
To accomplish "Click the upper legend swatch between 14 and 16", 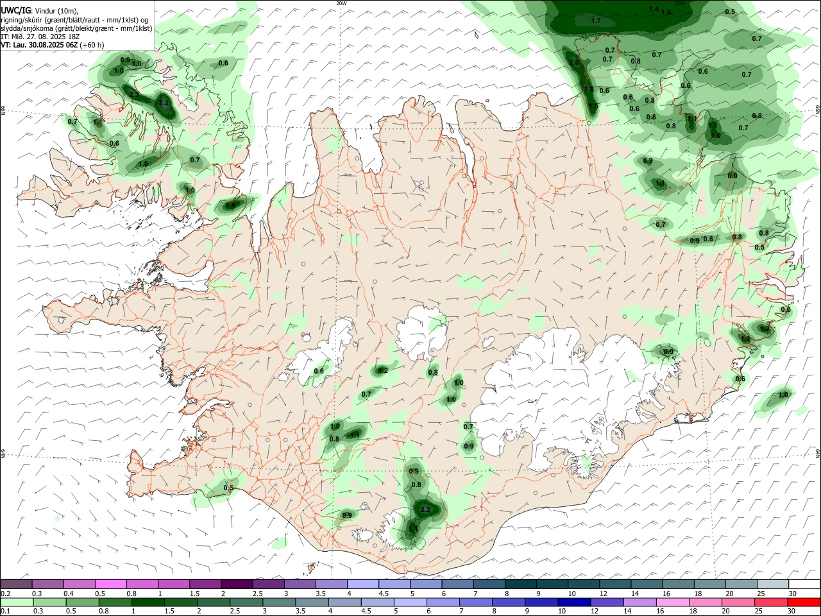I will pos(645,584).
